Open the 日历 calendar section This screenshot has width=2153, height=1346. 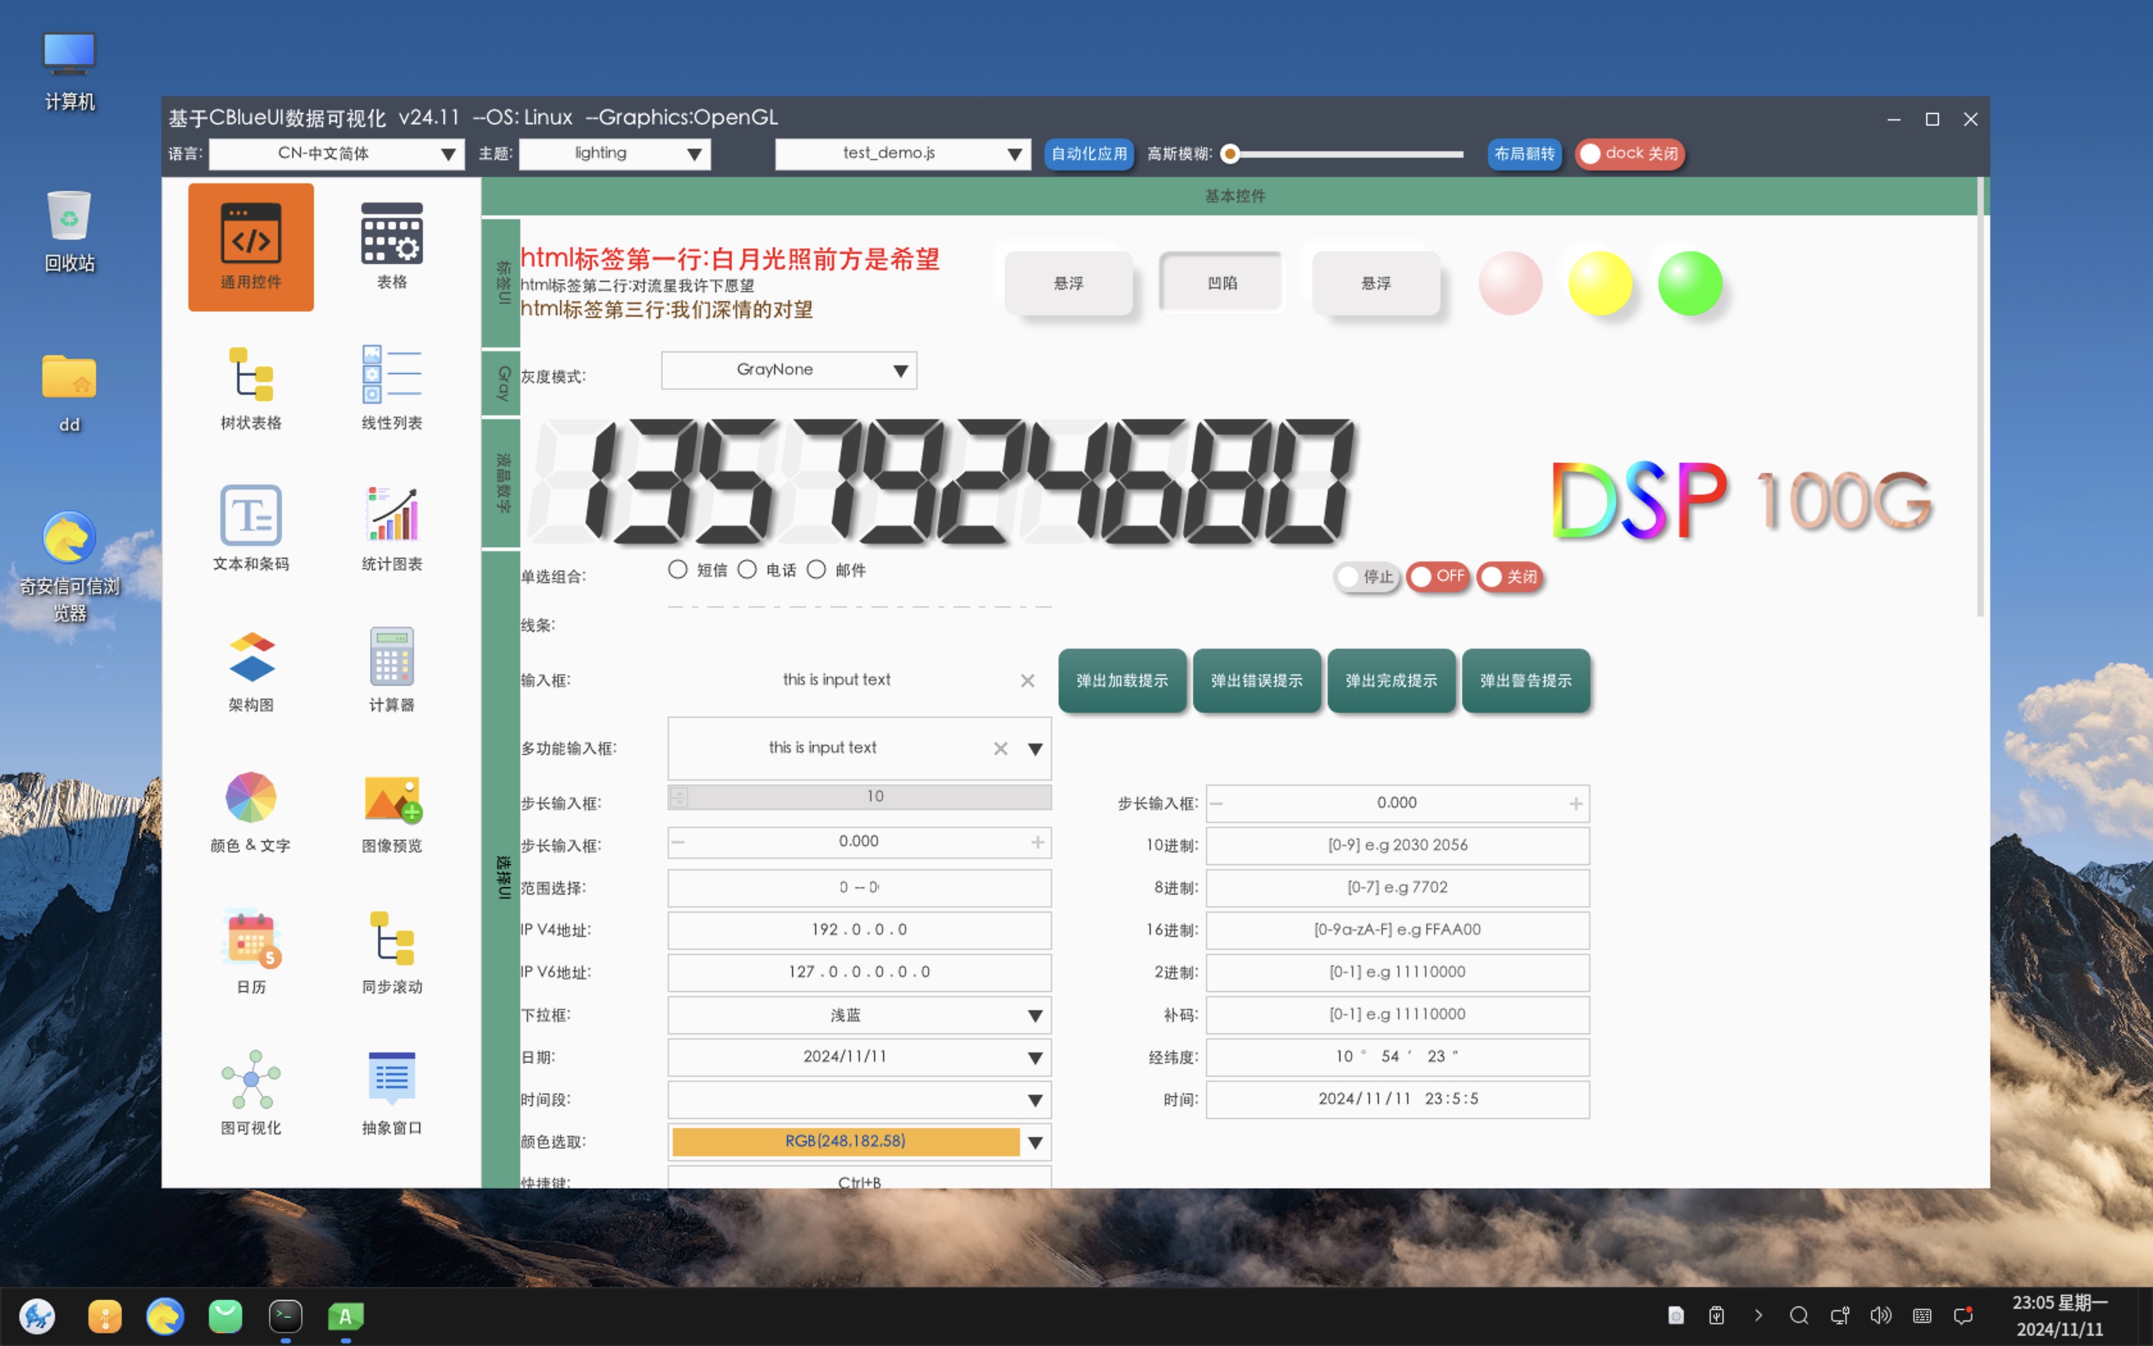click(x=251, y=952)
